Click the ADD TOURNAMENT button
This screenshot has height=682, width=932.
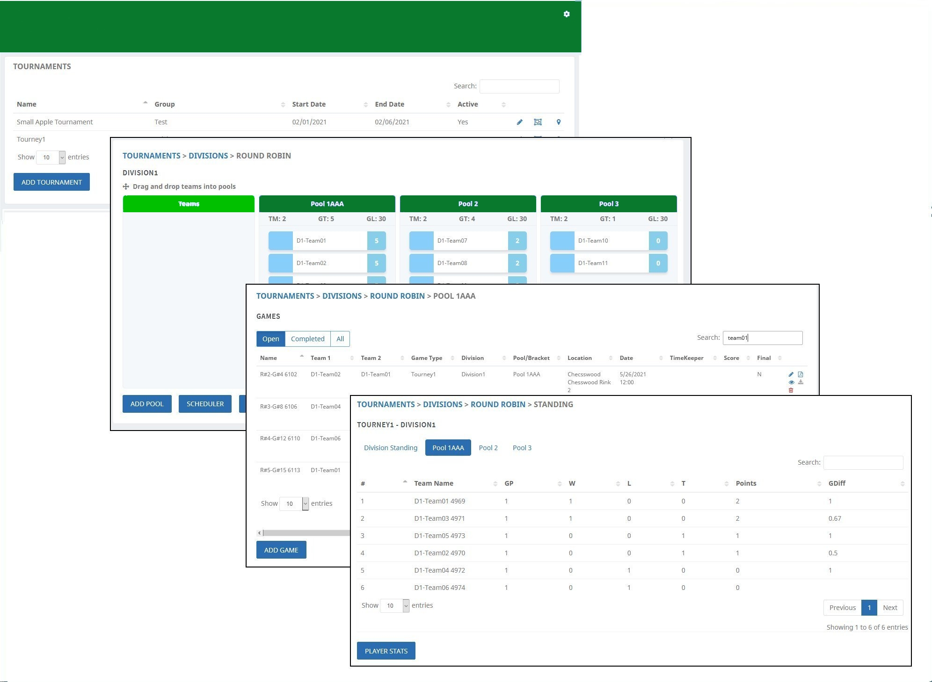[51, 182]
